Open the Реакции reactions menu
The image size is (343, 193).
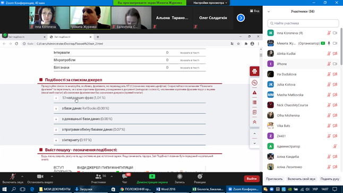click(200, 179)
